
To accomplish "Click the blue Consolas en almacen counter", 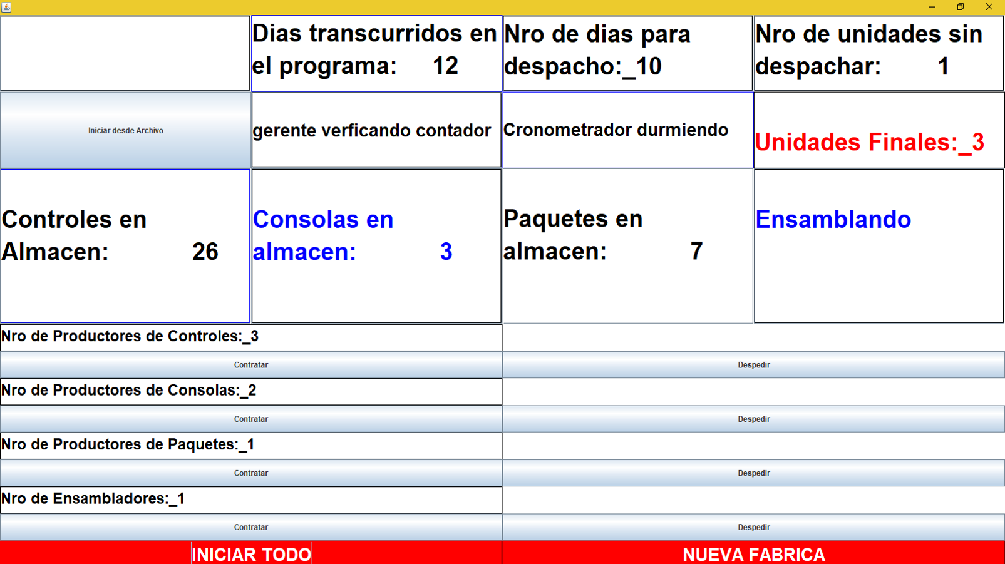I will click(376, 246).
